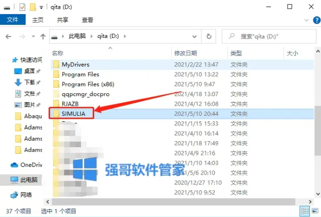Image resolution: width=321 pixels, height=217 pixels.
Task: Select the MyDrivers folder
Action: (182, 65)
